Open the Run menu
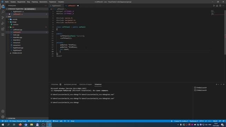The width and height of the screenshot is (226, 127). [x=43, y=2]
